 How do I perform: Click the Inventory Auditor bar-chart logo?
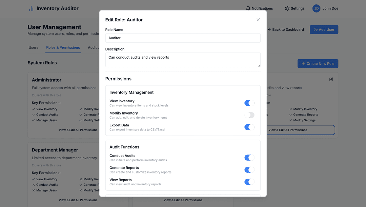point(31,8)
